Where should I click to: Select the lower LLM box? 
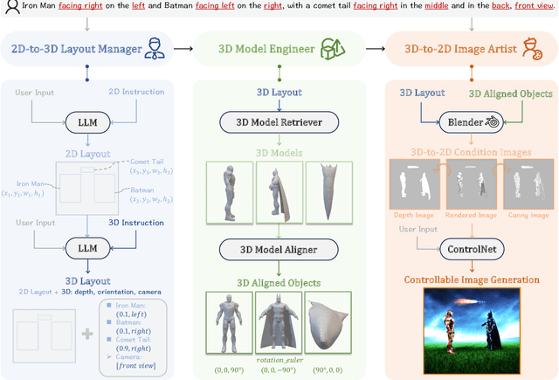(89, 248)
